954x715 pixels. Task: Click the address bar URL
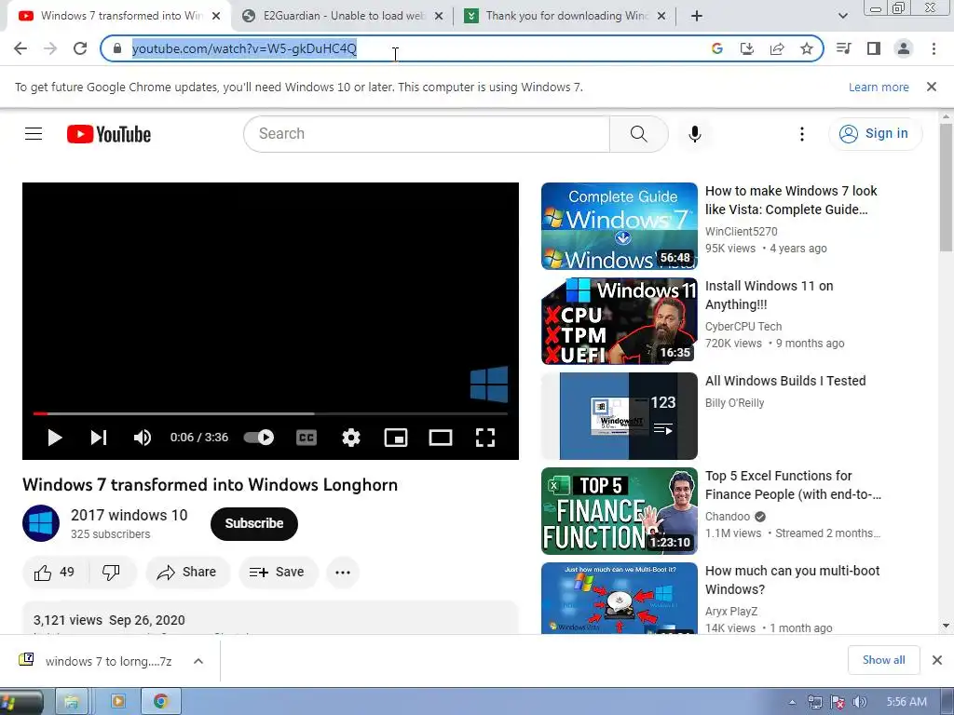click(245, 48)
